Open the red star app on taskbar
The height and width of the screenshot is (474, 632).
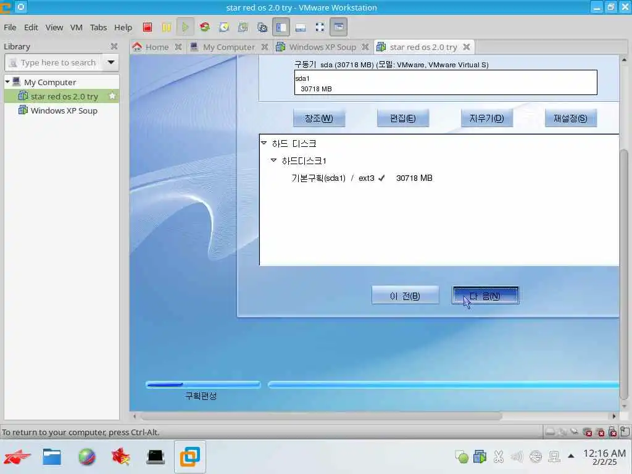(x=120, y=457)
